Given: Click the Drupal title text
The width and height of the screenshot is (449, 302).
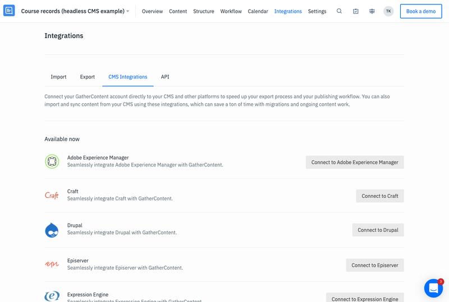Looking at the screenshot, I should click(x=75, y=225).
